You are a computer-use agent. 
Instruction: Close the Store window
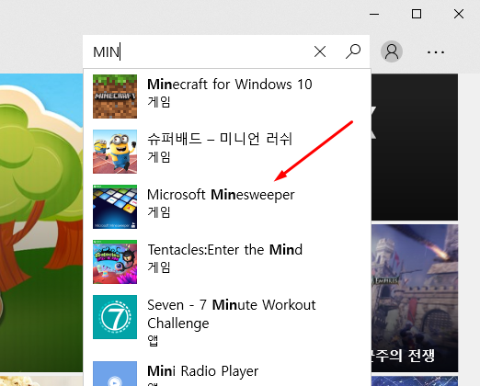pos(459,14)
